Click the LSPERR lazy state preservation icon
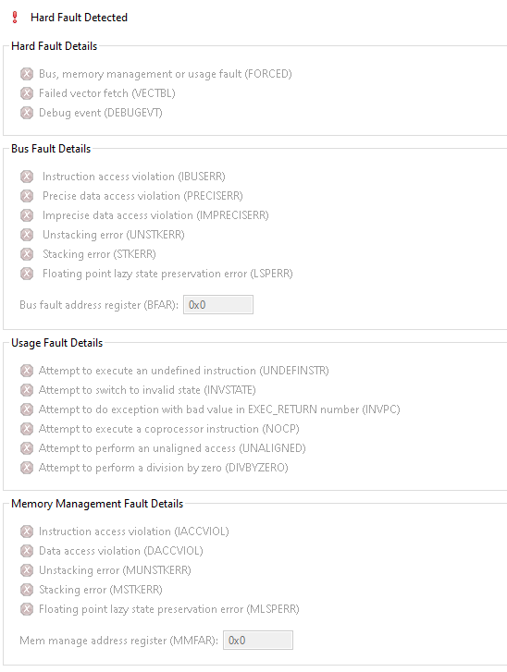Screen dimensions: 507x672 pos(27,274)
